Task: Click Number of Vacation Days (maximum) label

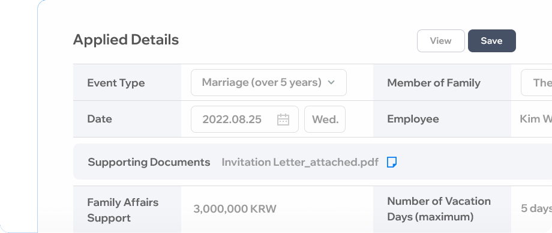Action: pos(439,208)
